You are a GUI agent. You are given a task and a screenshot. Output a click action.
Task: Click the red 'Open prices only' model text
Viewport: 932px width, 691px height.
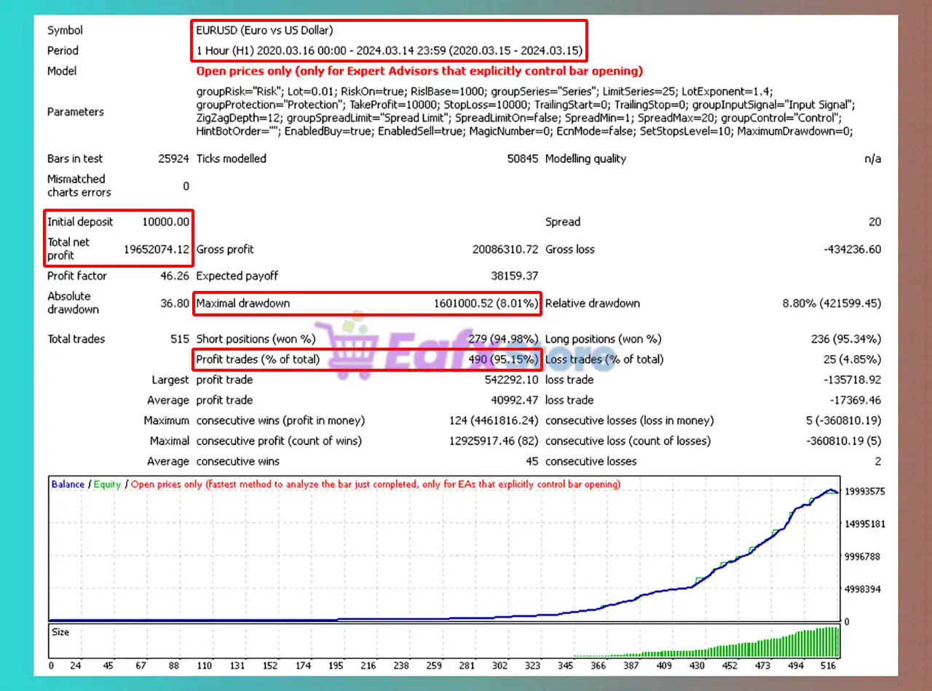(x=419, y=71)
